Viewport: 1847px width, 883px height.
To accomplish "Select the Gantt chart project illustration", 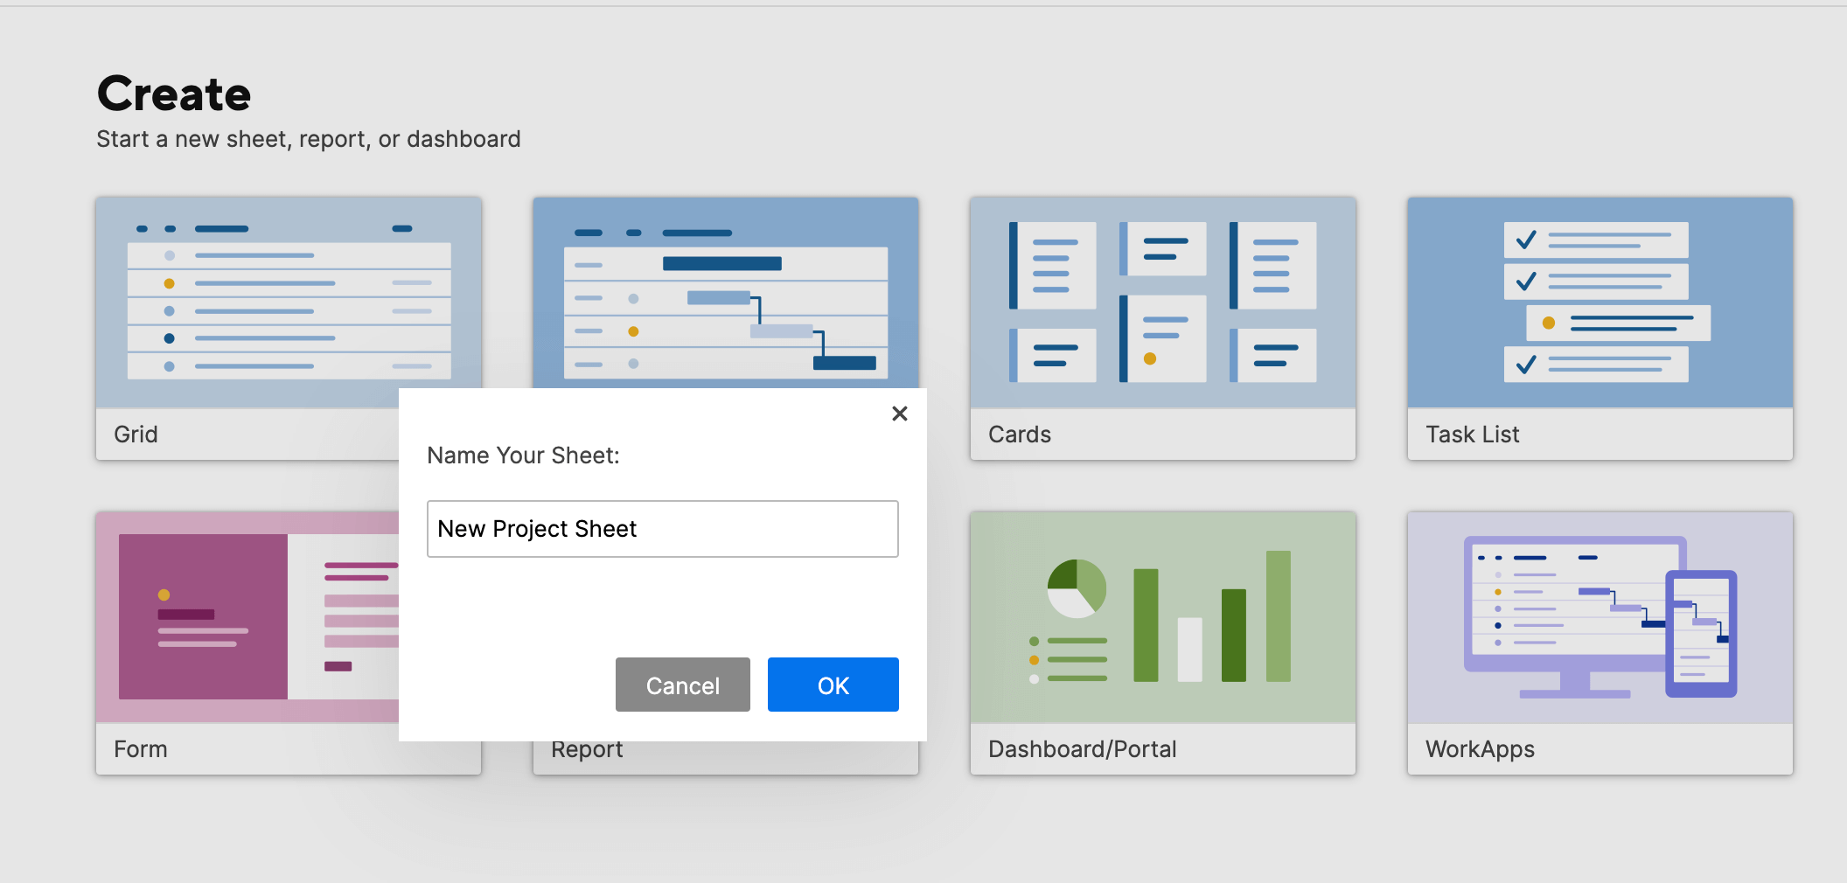I will tap(726, 293).
